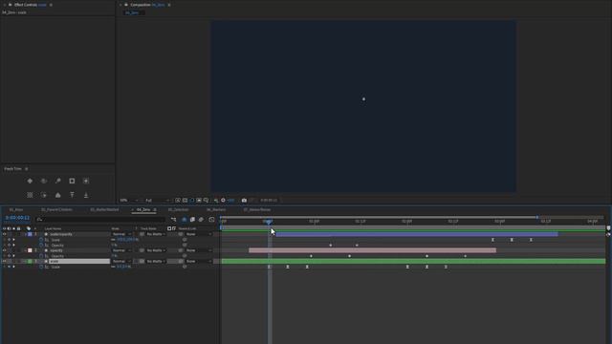
Task: Select the pink layer 2 duration bar
Action: [x=372, y=250]
